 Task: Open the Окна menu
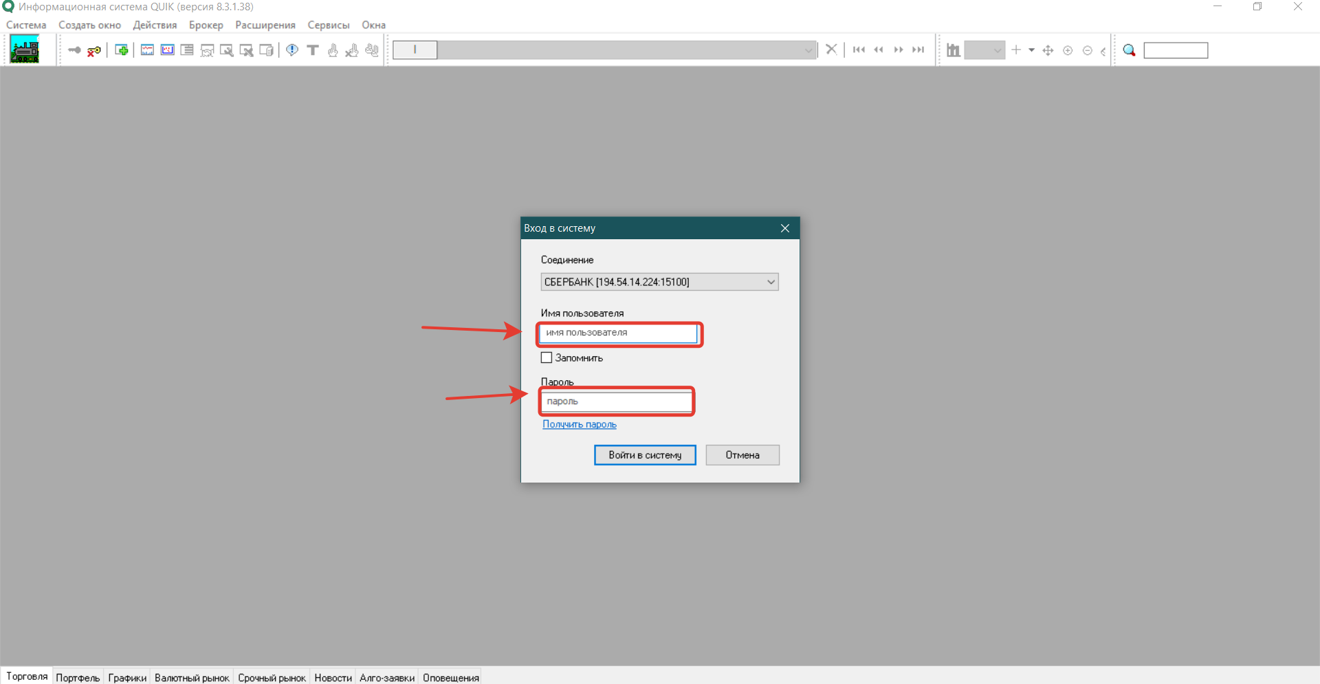[374, 25]
